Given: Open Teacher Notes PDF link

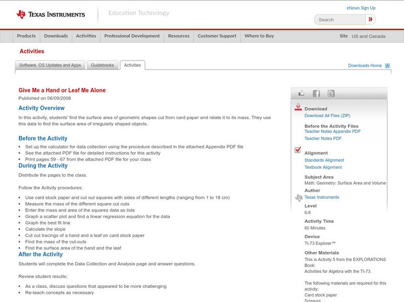Looking at the screenshot, I should (323, 138).
